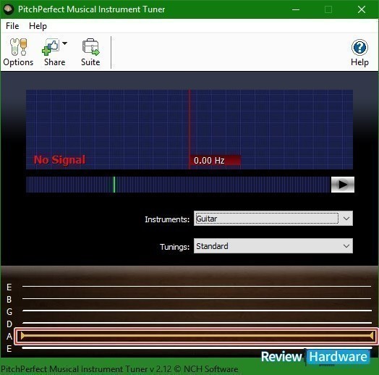Expand the Tunings Standard dropdown

(273, 246)
